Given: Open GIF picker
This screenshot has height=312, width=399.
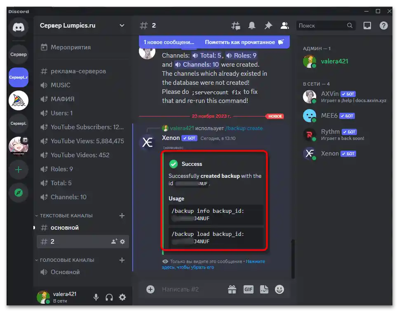Looking at the screenshot, I should (249, 289).
